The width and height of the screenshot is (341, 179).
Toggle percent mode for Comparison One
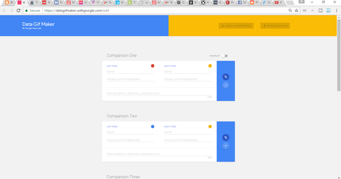coord(226,77)
